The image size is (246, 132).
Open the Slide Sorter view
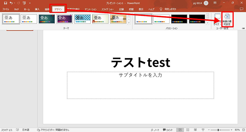[x=188, y=130]
